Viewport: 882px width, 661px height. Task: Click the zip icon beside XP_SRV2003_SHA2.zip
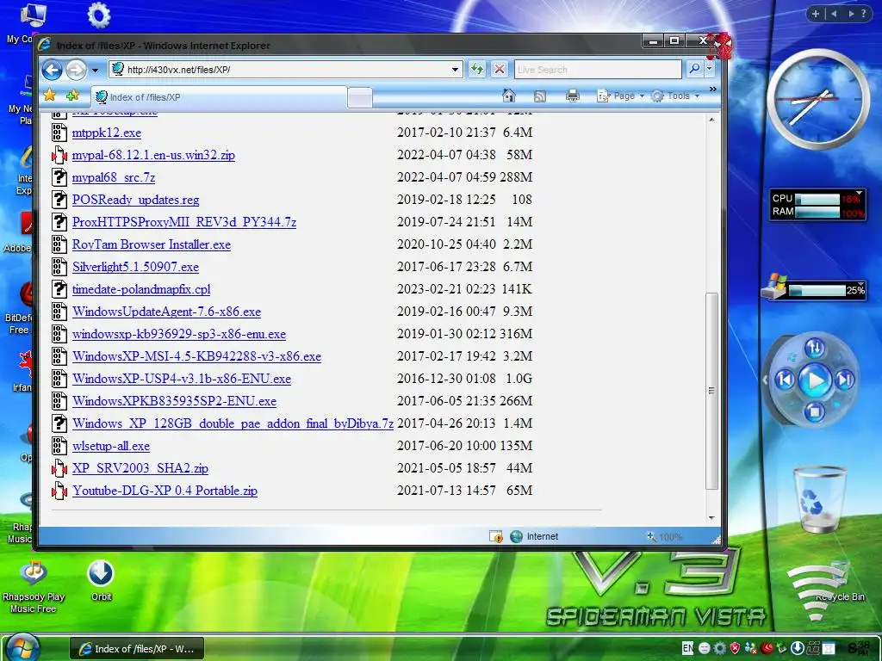[x=59, y=467]
